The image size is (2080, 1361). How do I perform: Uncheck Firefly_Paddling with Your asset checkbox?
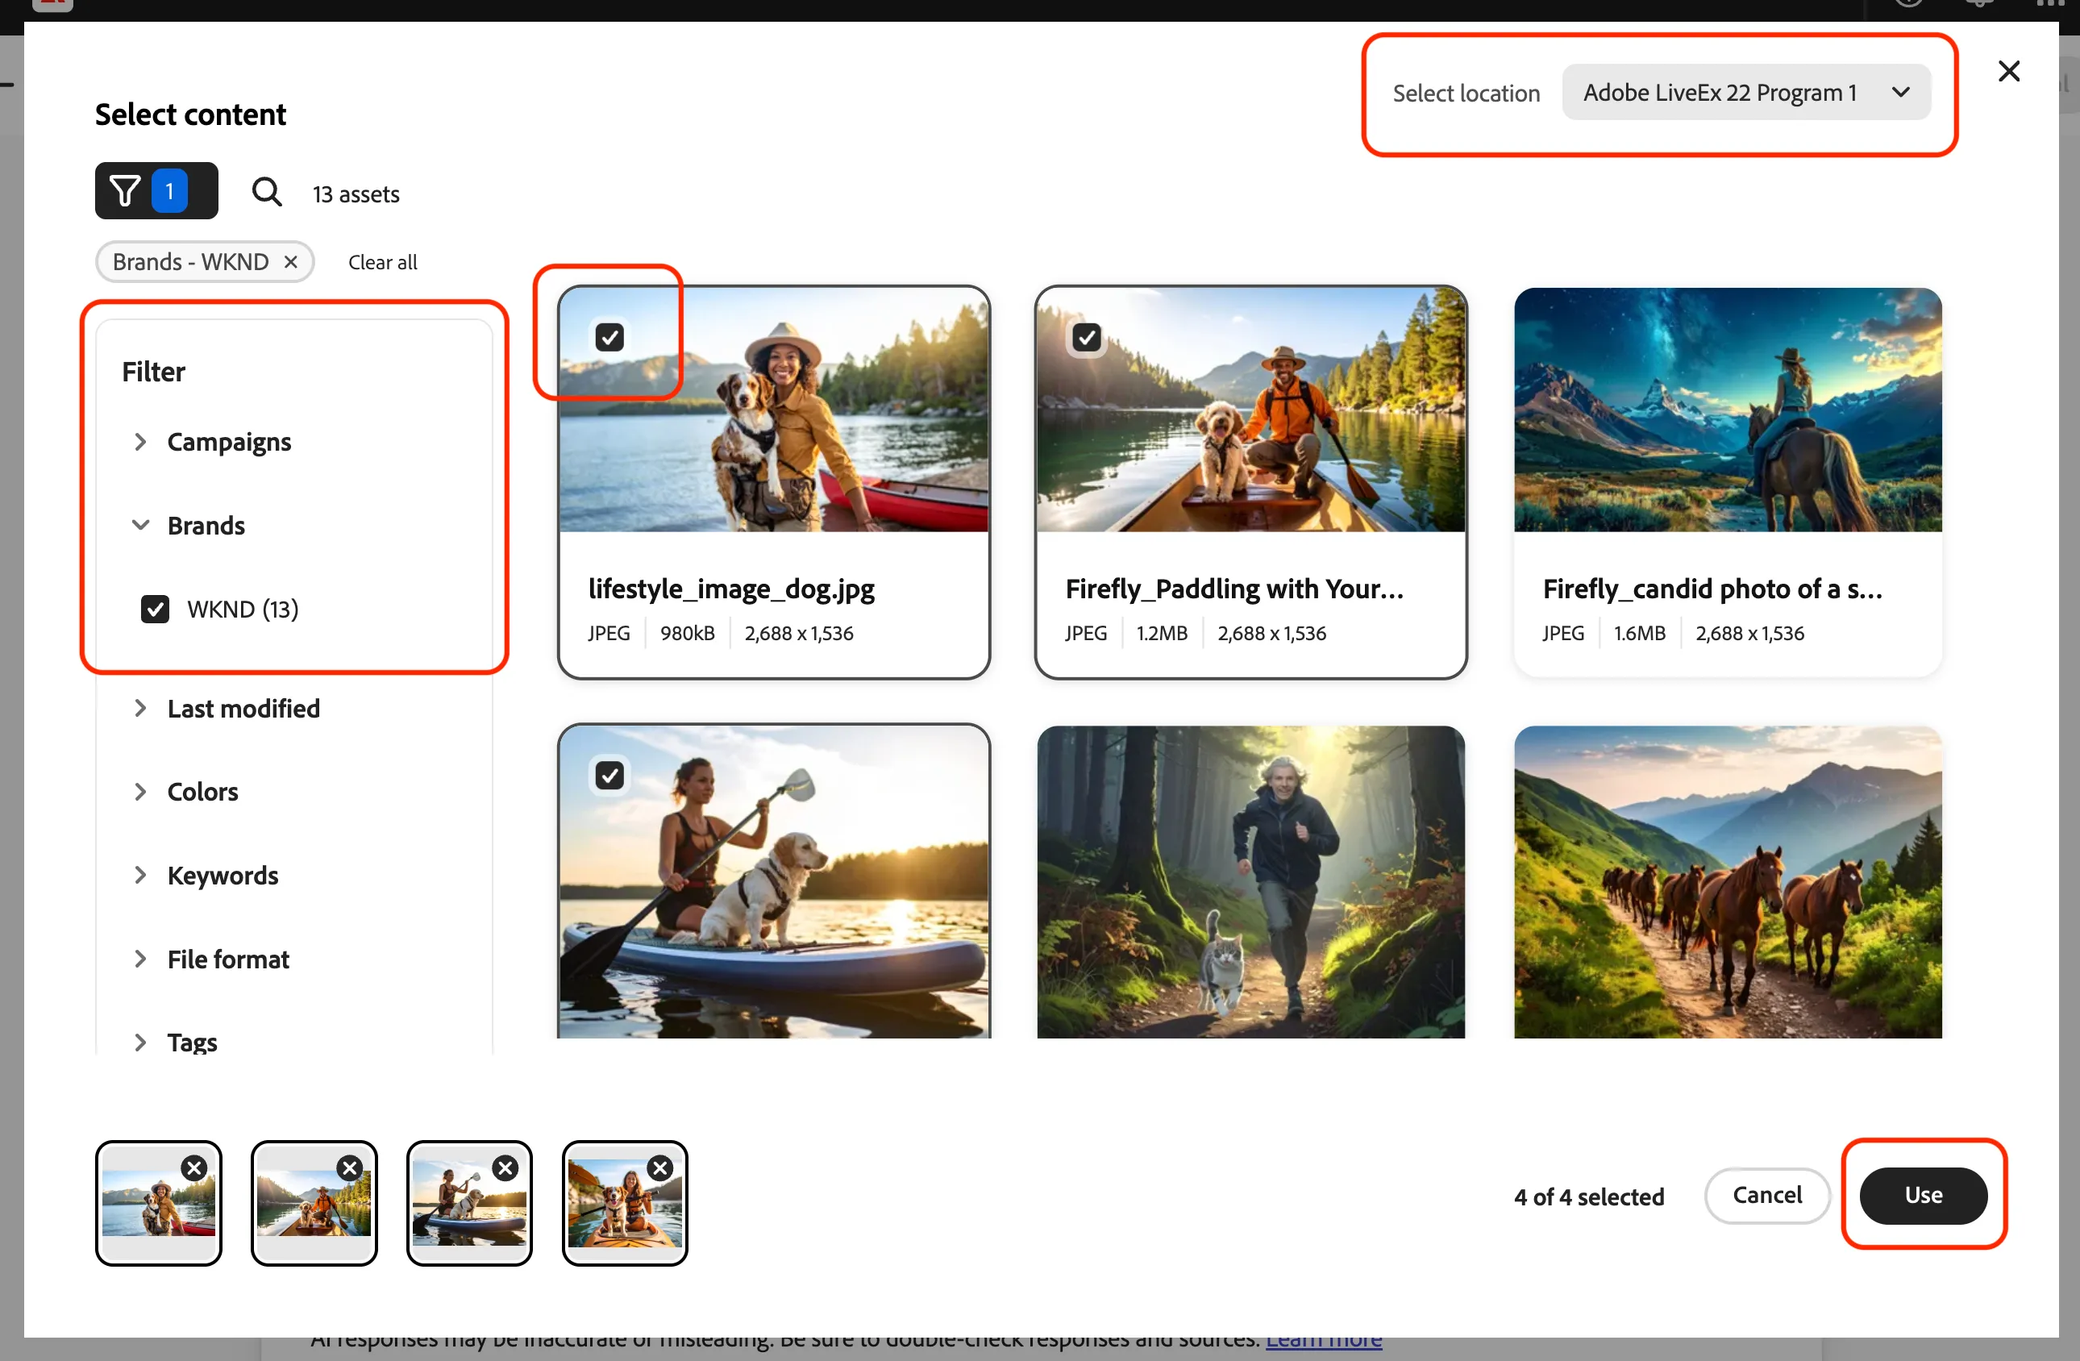[x=1086, y=337]
